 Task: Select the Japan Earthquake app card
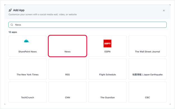[148, 69]
